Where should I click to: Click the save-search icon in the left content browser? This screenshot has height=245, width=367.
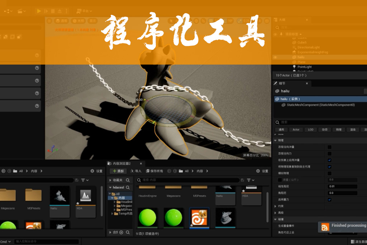point(77,180)
